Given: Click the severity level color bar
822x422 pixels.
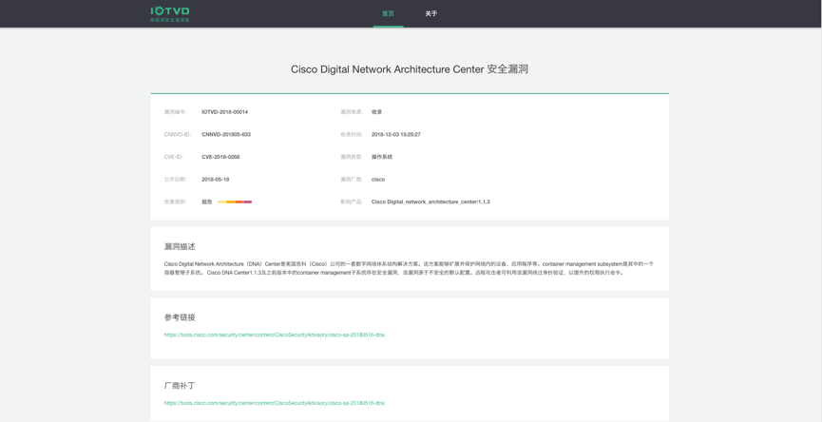Looking at the screenshot, I should tap(235, 201).
